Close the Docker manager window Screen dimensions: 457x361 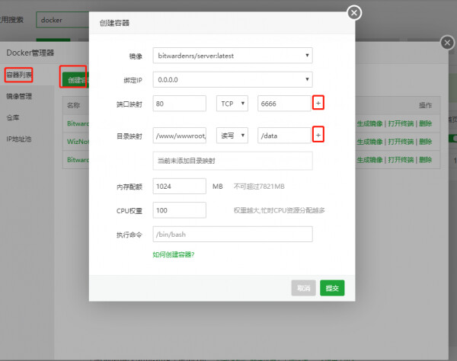(447, 43)
